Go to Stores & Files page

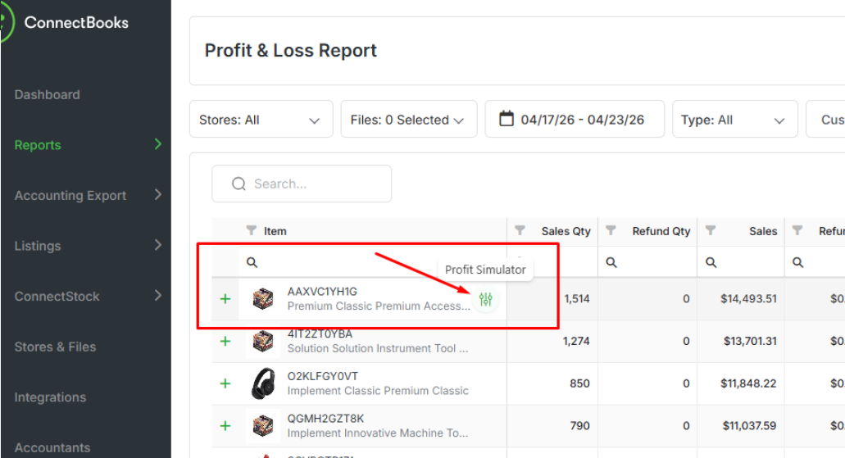(55, 347)
